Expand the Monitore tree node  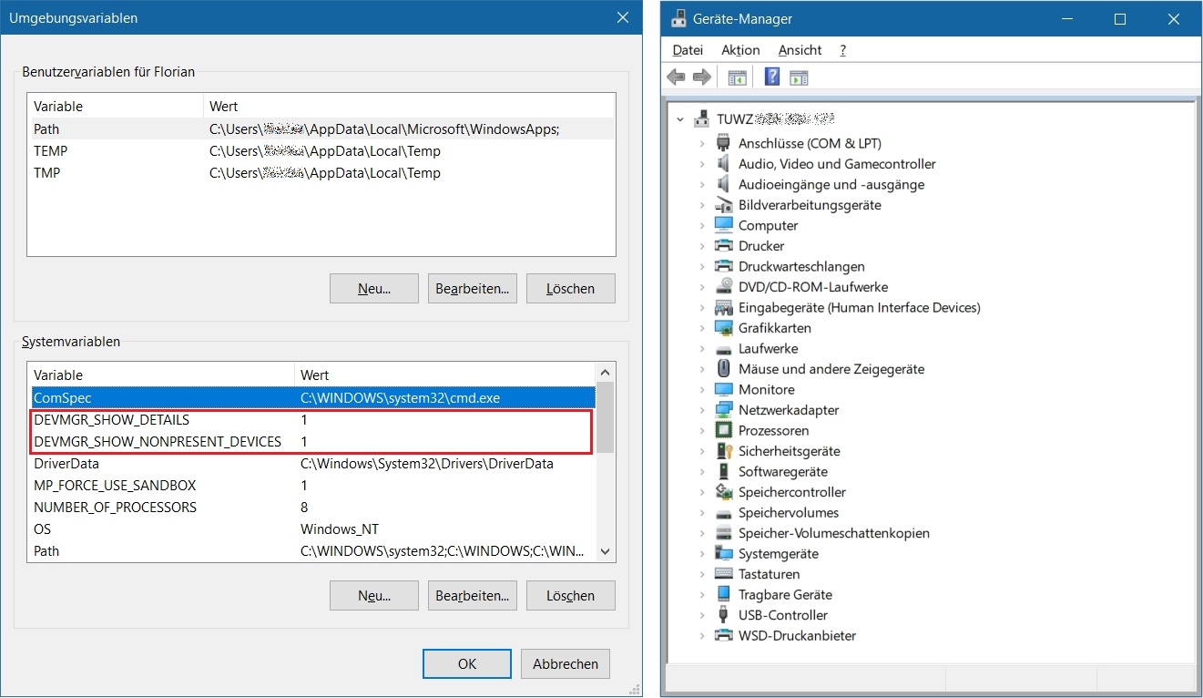[x=702, y=389]
